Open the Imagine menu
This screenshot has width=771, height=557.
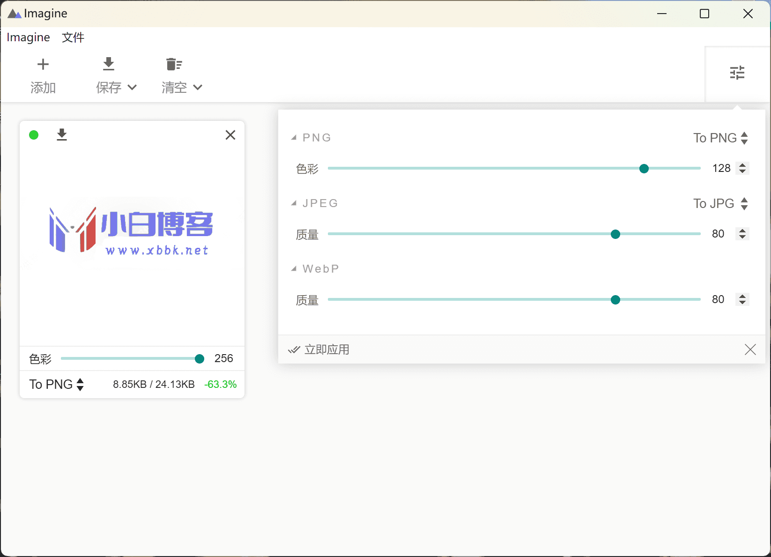pyautogui.click(x=29, y=37)
